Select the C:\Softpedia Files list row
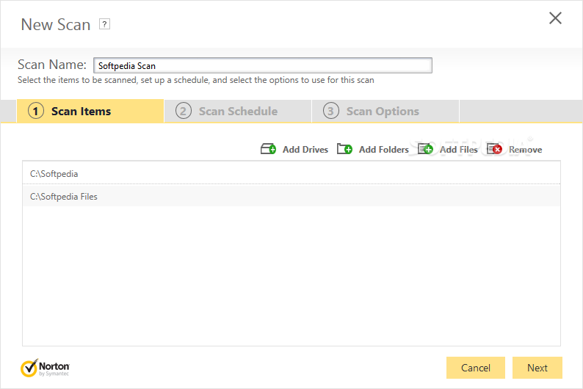This screenshot has height=389, width=583. coord(291,196)
